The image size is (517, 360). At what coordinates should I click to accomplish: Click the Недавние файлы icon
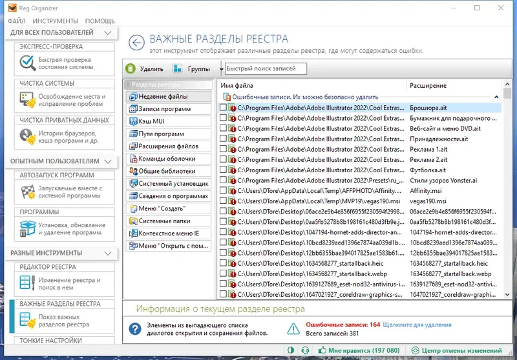tap(133, 96)
